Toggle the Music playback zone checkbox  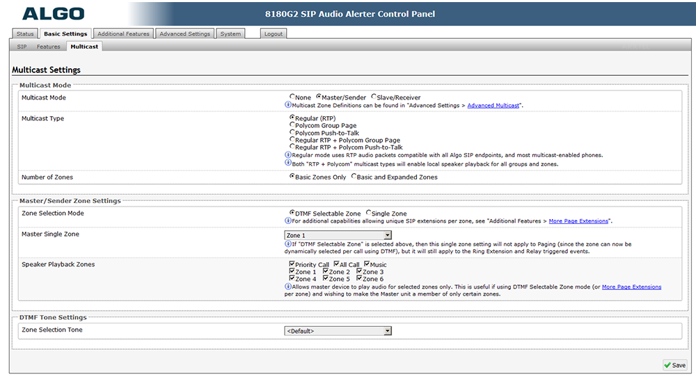[x=367, y=264]
